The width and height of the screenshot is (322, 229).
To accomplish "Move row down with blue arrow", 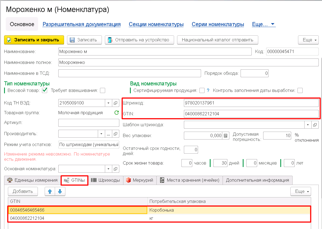I will [60, 191].
